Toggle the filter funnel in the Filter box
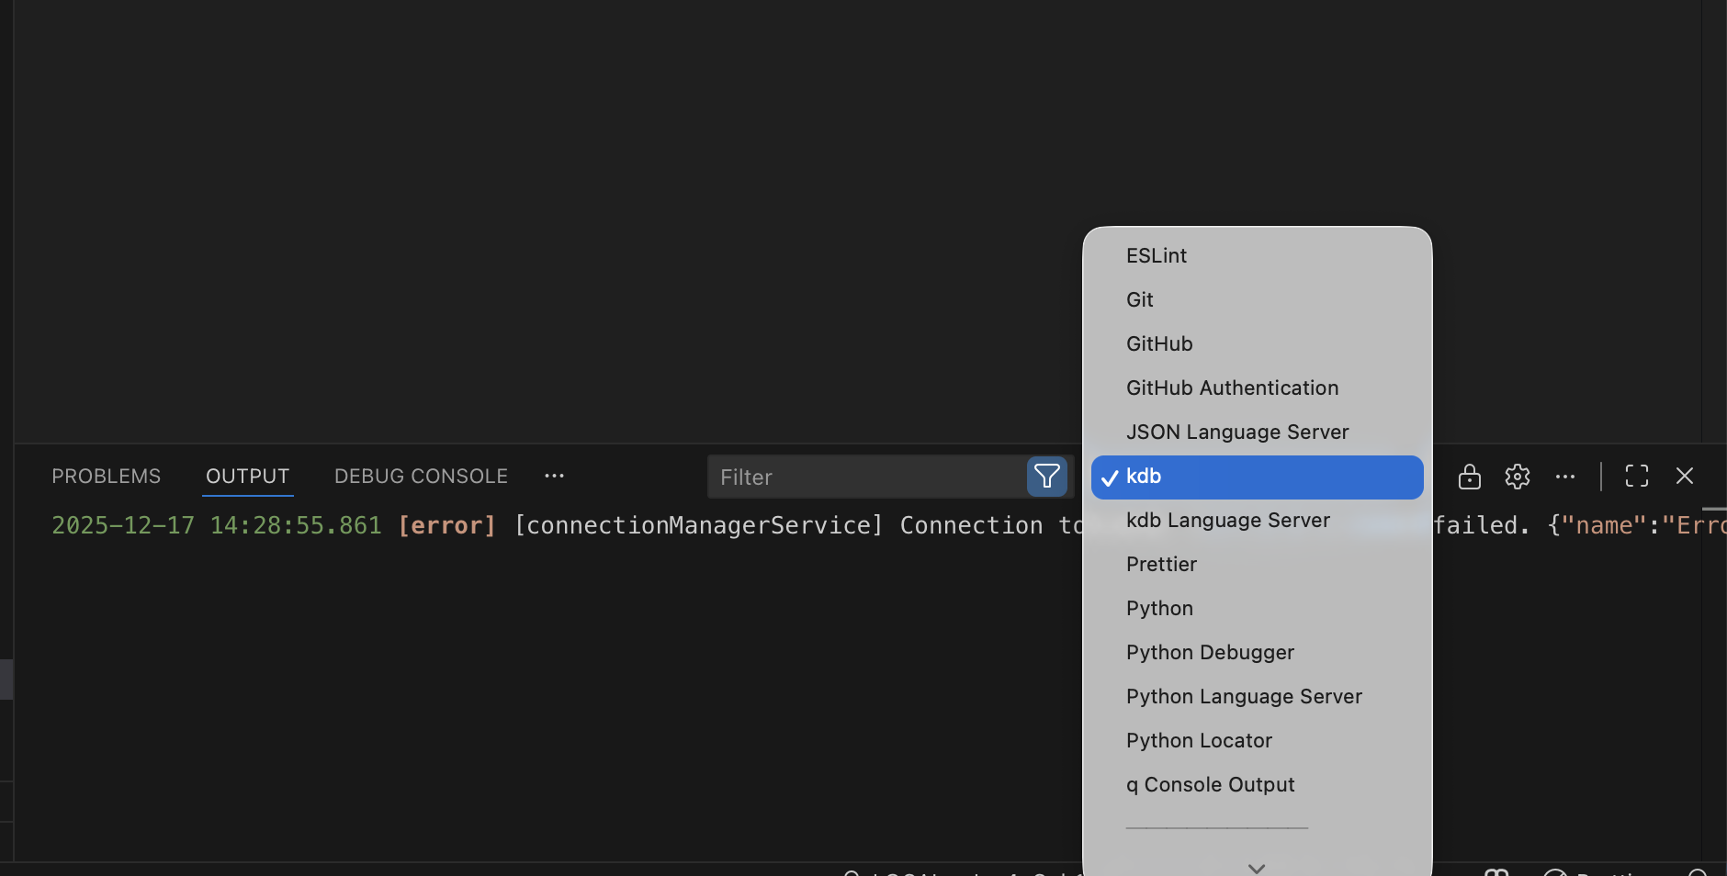Image resolution: width=1727 pixels, height=876 pixels. tap(1046, 477)
